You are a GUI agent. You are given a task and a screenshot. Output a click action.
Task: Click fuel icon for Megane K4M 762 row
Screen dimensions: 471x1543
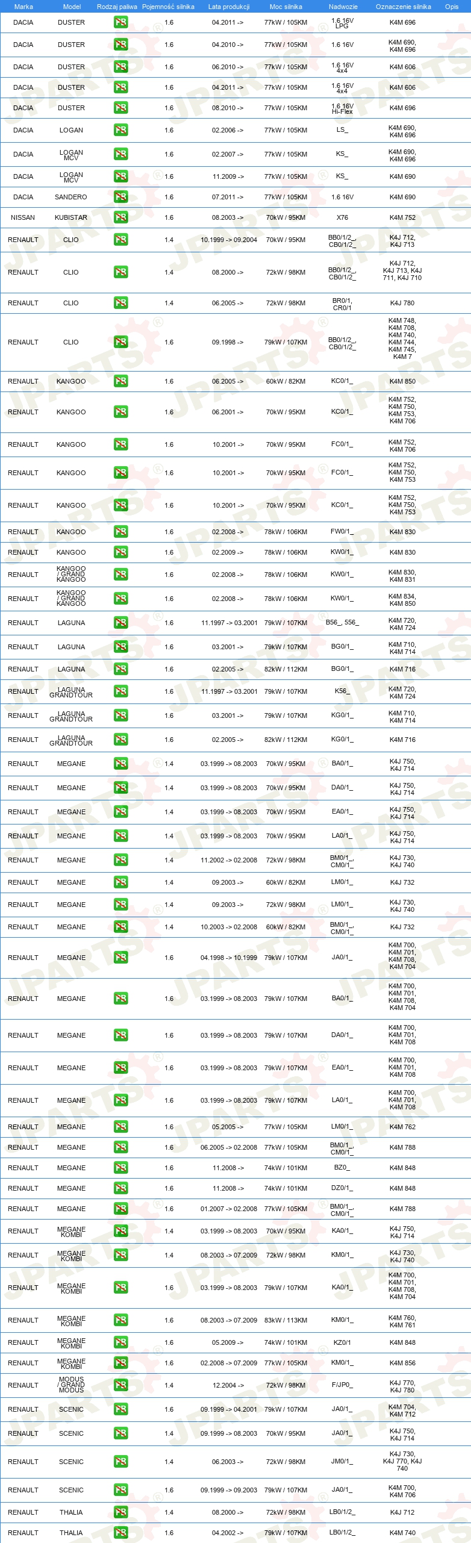click(x=120, y=1127)
